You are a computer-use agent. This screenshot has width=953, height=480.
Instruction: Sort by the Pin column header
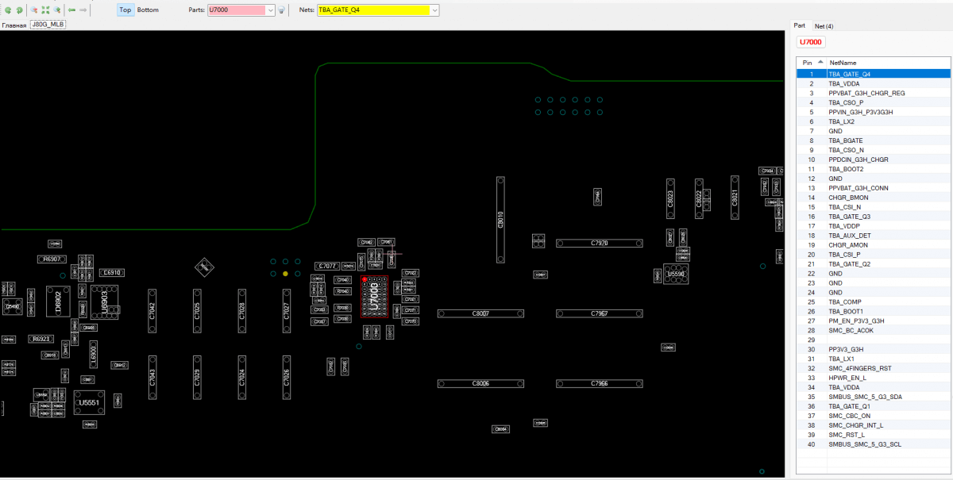pyautogui.click(x=810, y=63)
